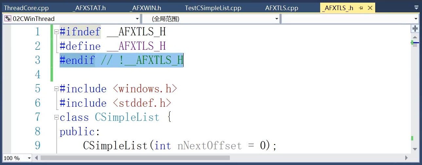Click line number 8 in margin
This screenshot has height=165, width=422.
pyautogui.click(x=37, y=132)
